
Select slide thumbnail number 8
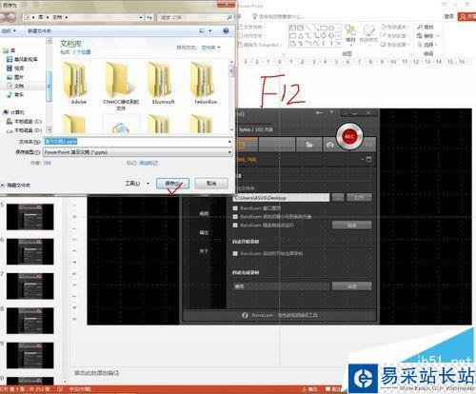[x=30, y=321]
